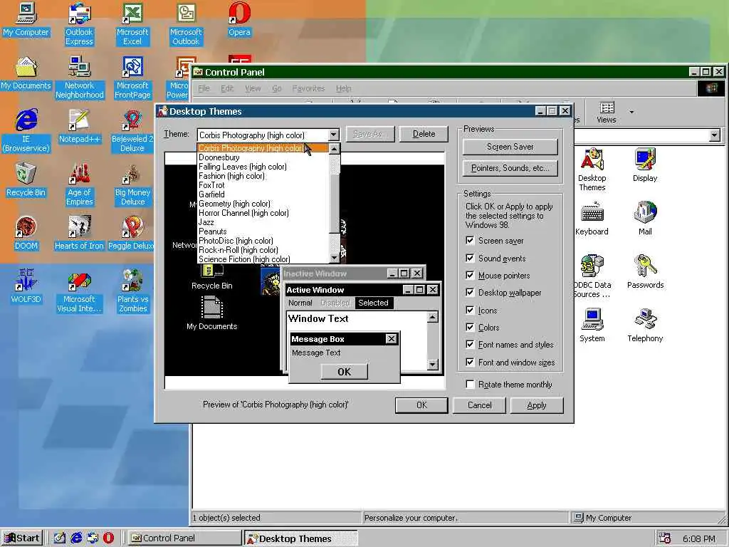Open the File menu in Control Panel
Viewport: 729px width, 547px height.
tap(204, 88)
